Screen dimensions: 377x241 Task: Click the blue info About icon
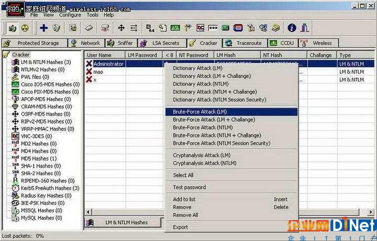(x=291, y=28)
